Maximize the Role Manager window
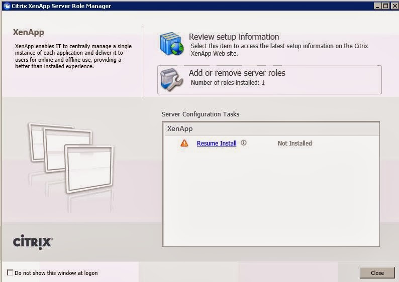Image resolution: width=399 pixels, height=282 pixels. click(386, 6)
